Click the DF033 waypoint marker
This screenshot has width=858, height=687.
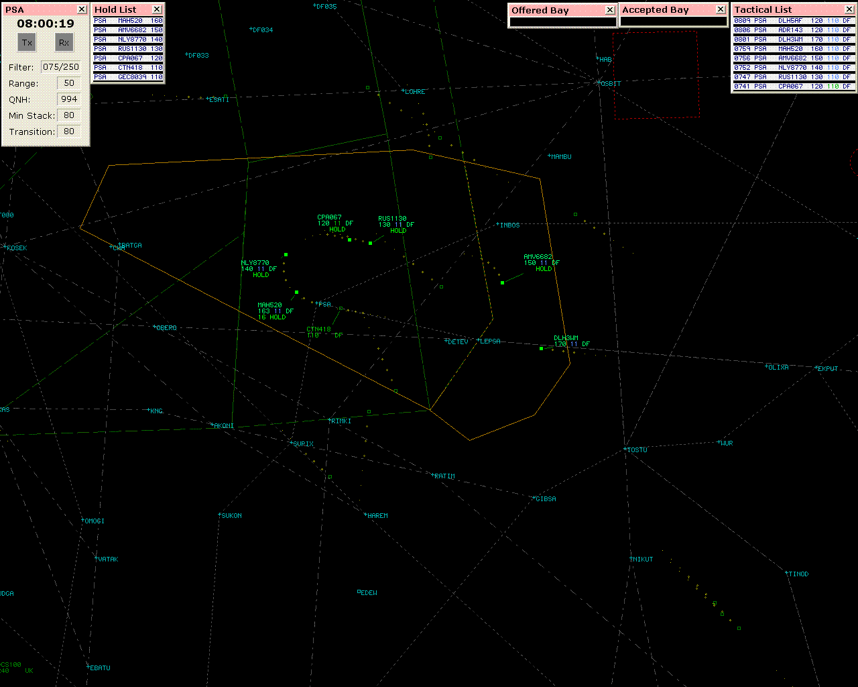click(x=197, y=55)
